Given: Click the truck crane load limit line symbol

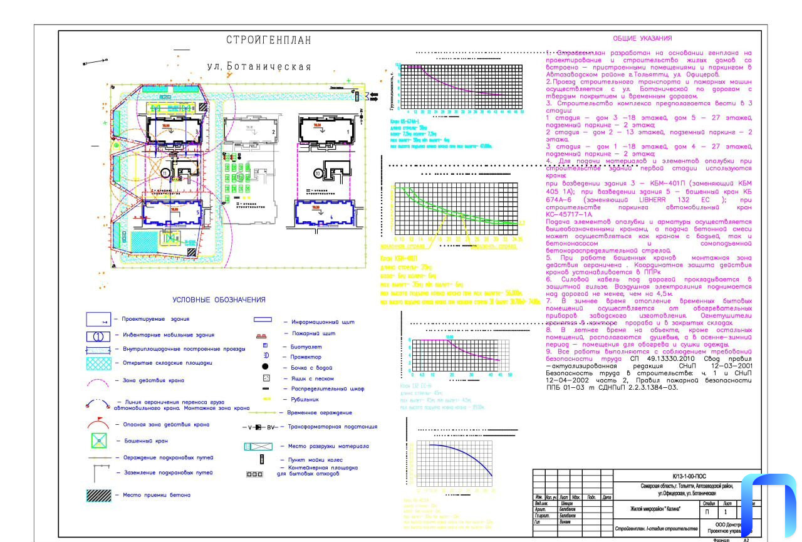Looking at the screenshot, I should click(x=98, y=404).
